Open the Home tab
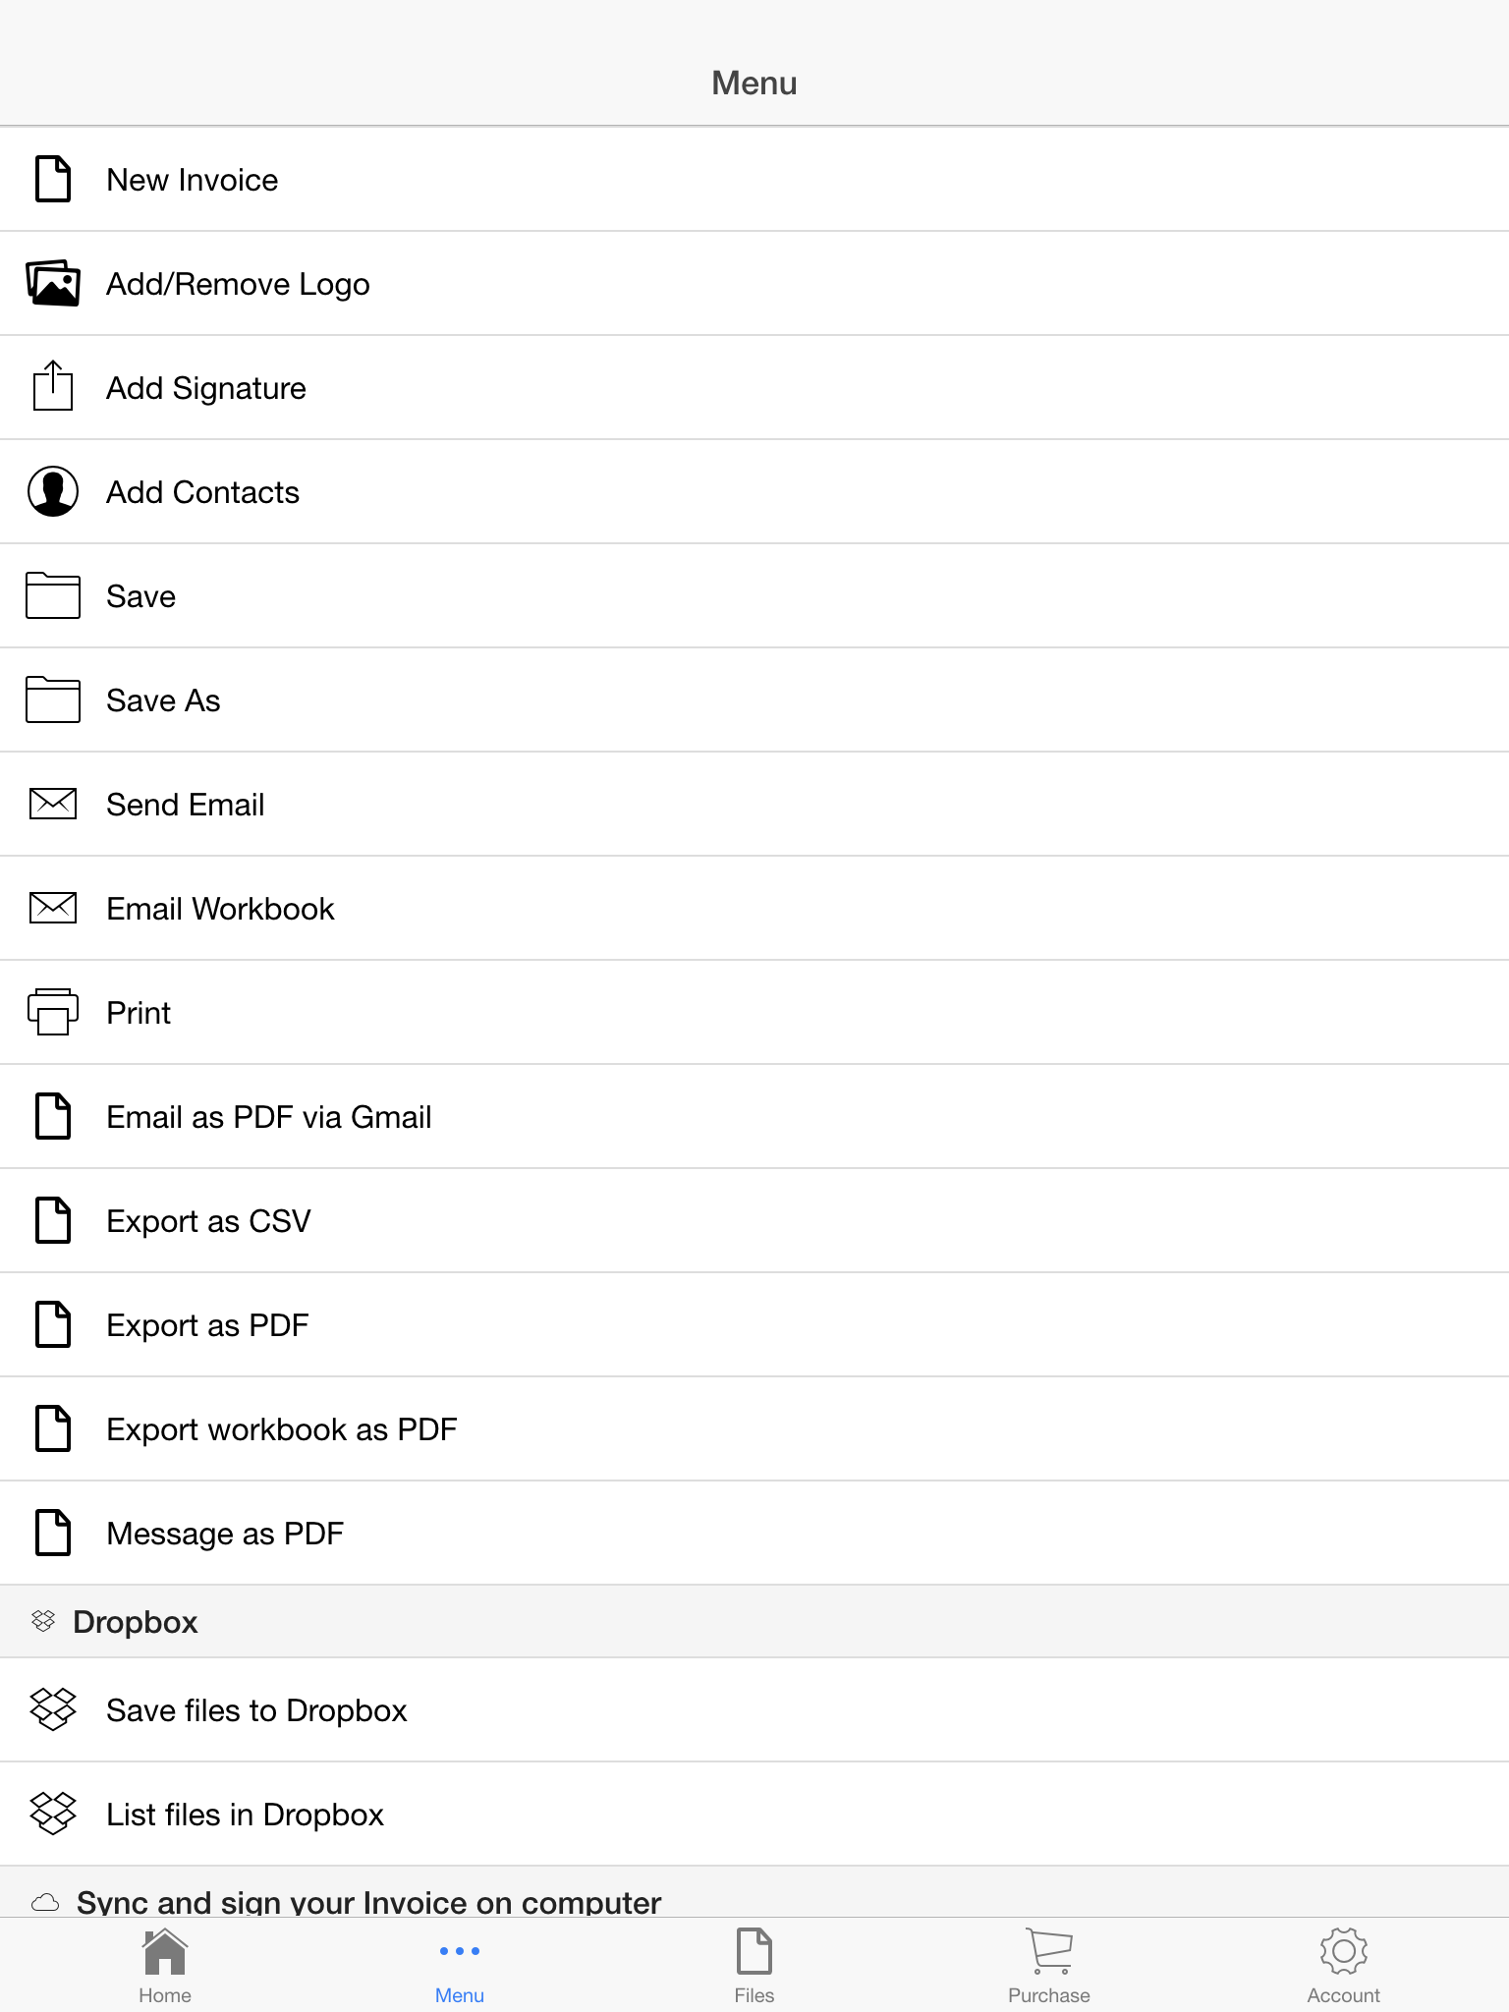 165,1966
